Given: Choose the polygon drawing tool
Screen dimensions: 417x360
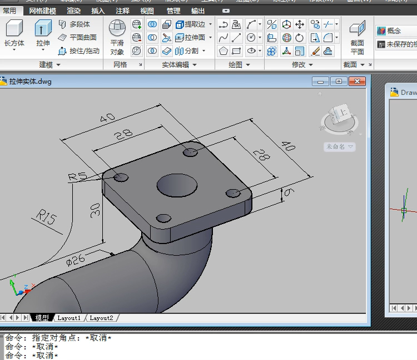Looking at the screenshot, I should [x=223, y=51].
